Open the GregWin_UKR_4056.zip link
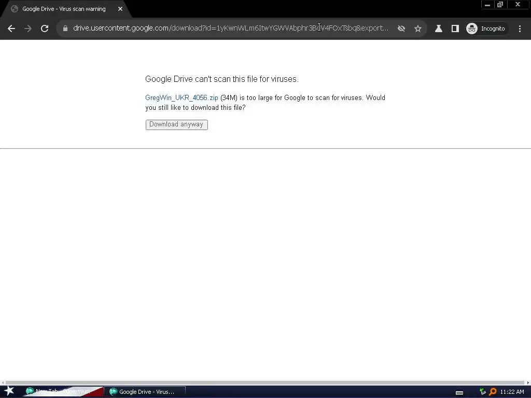Screen dimensions: 531x398 181,97
